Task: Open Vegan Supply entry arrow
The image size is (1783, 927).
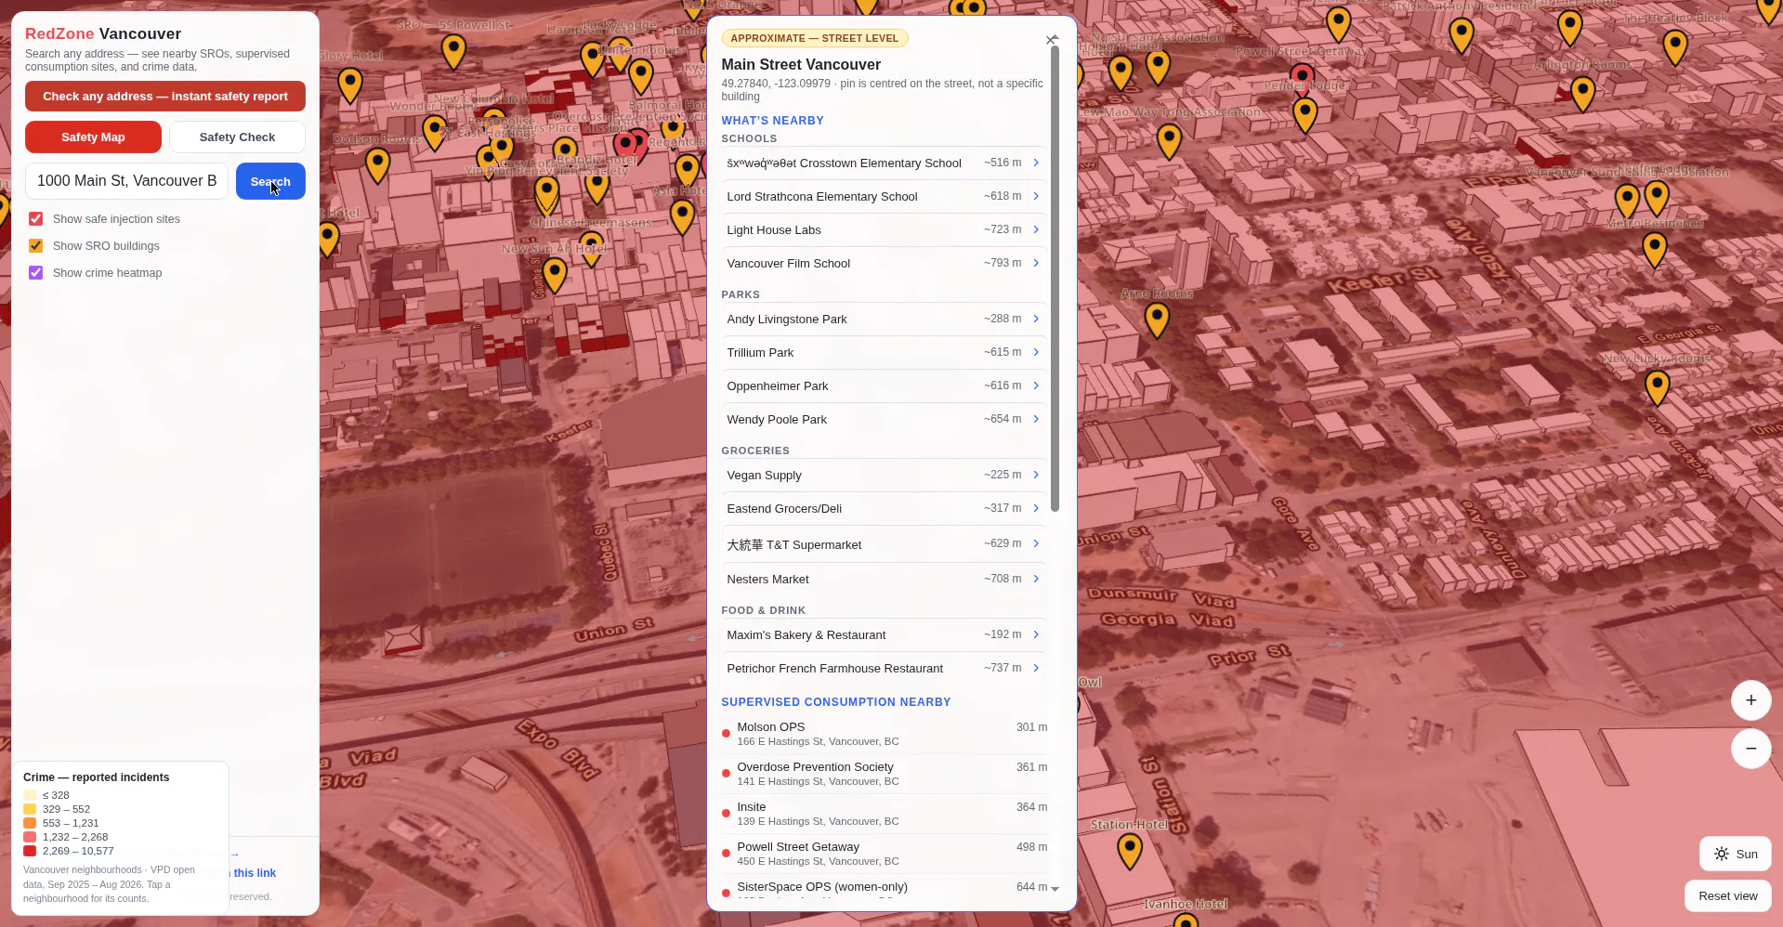Action: click(x=1036, y=475)
